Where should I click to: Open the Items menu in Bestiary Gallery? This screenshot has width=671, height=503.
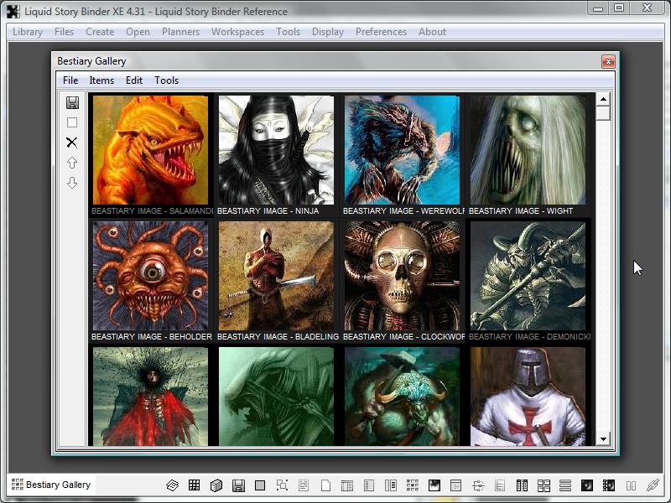tap(101, 80)
